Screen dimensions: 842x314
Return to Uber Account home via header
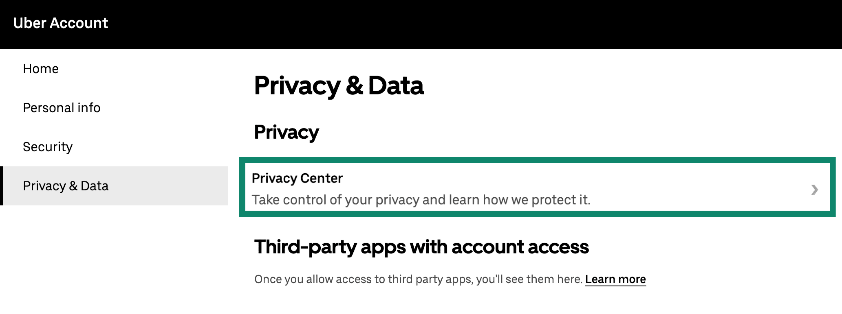(60, 23)
